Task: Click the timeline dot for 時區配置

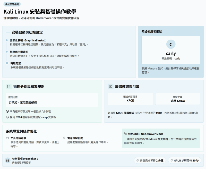Action: 7,63
